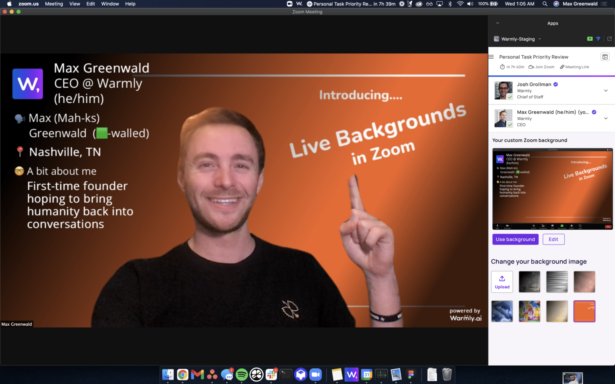Expand Max Greenwald's participant details

(606, 118)
